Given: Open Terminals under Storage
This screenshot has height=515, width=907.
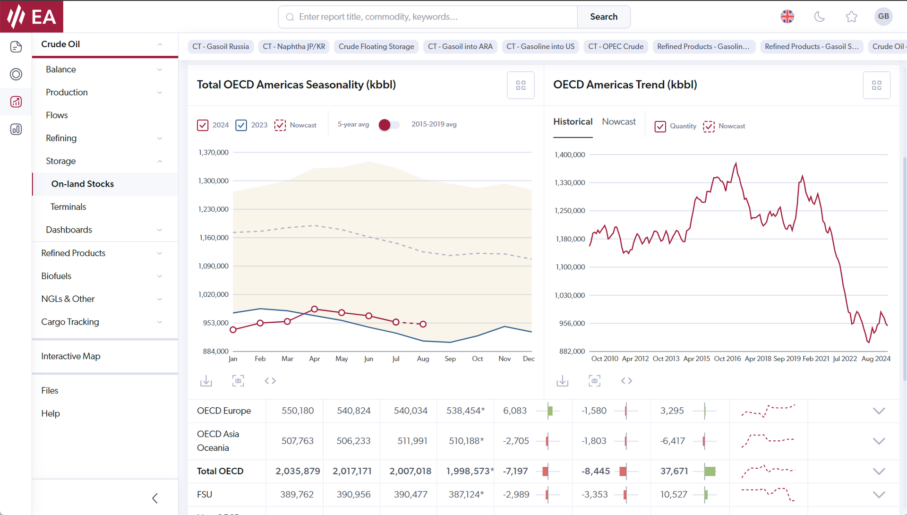Looking at the screenshot, I should 68,207.
